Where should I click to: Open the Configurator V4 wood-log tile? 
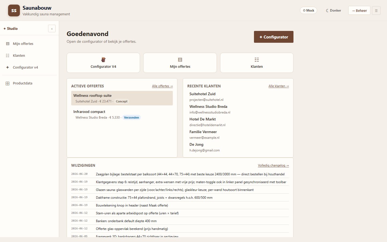[x=103, y=63]
